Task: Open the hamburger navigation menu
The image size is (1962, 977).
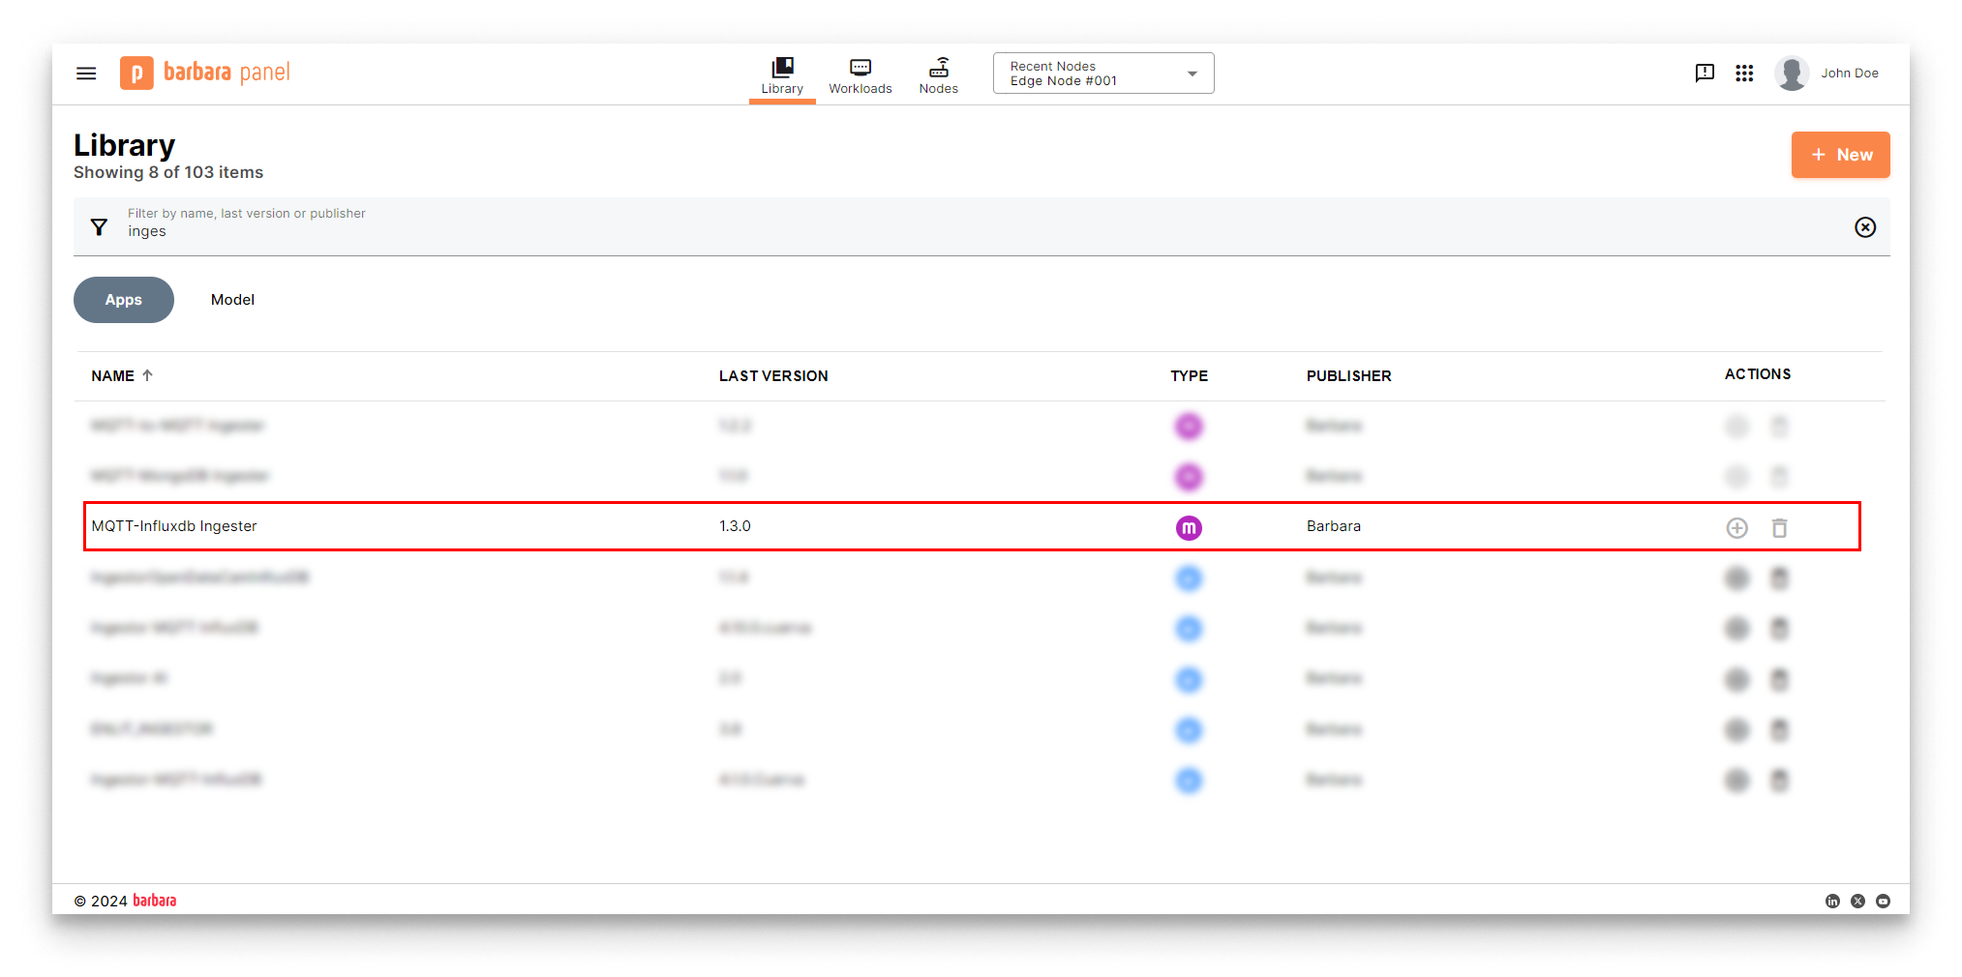Action: tap(85, 73)
